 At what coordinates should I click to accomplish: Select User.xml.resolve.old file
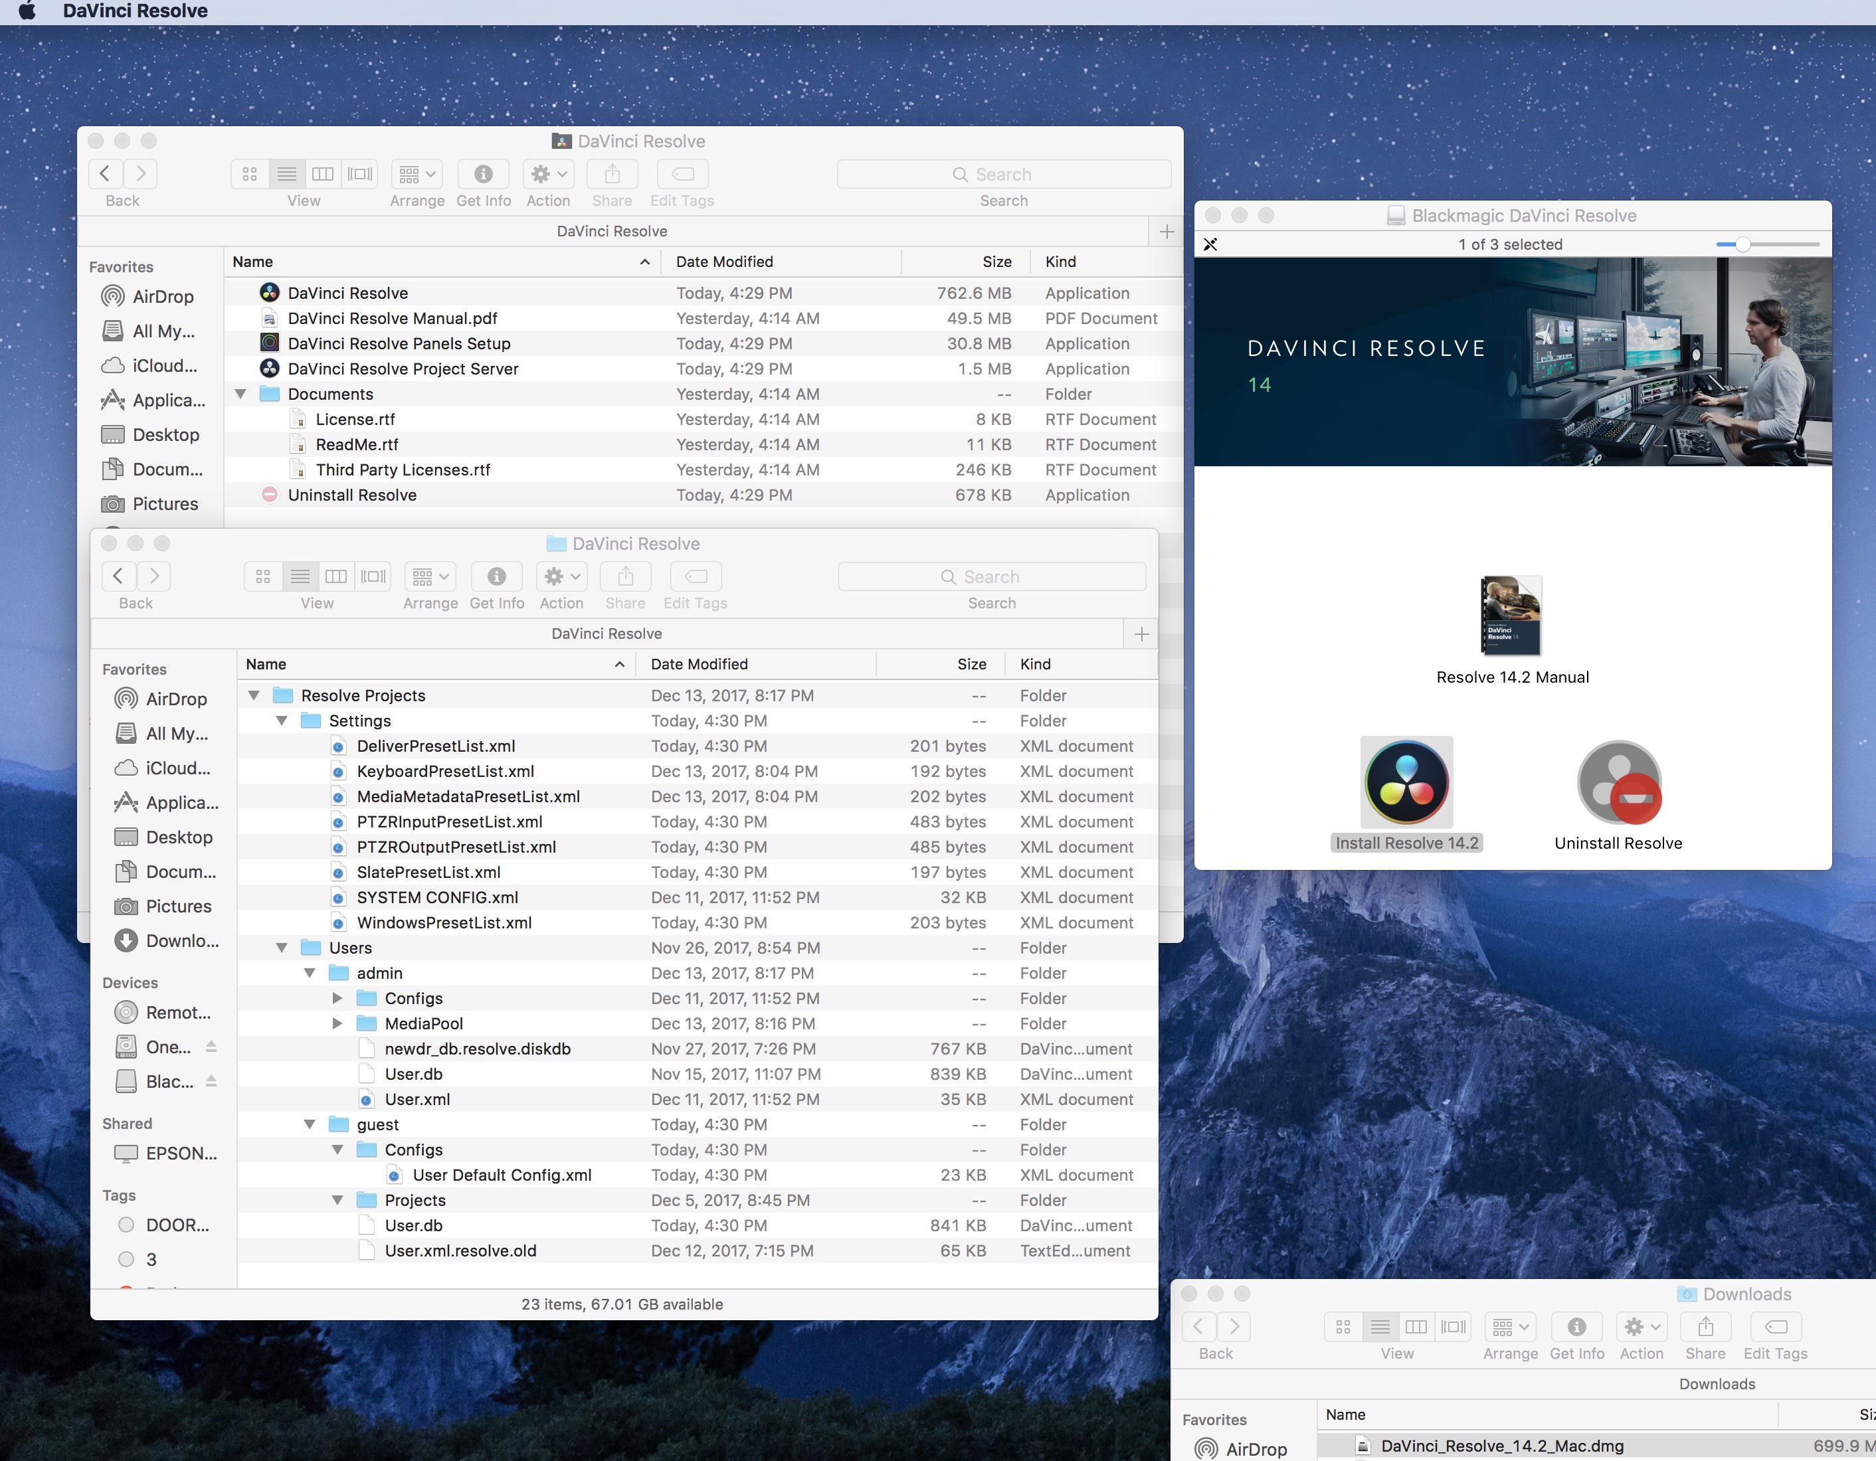698,1250
